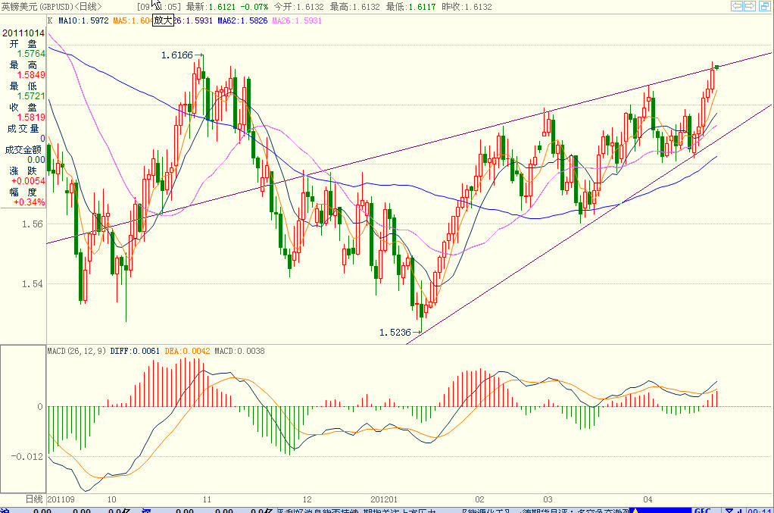Select the MA10:1.5972 indicator label

[83, 20]
